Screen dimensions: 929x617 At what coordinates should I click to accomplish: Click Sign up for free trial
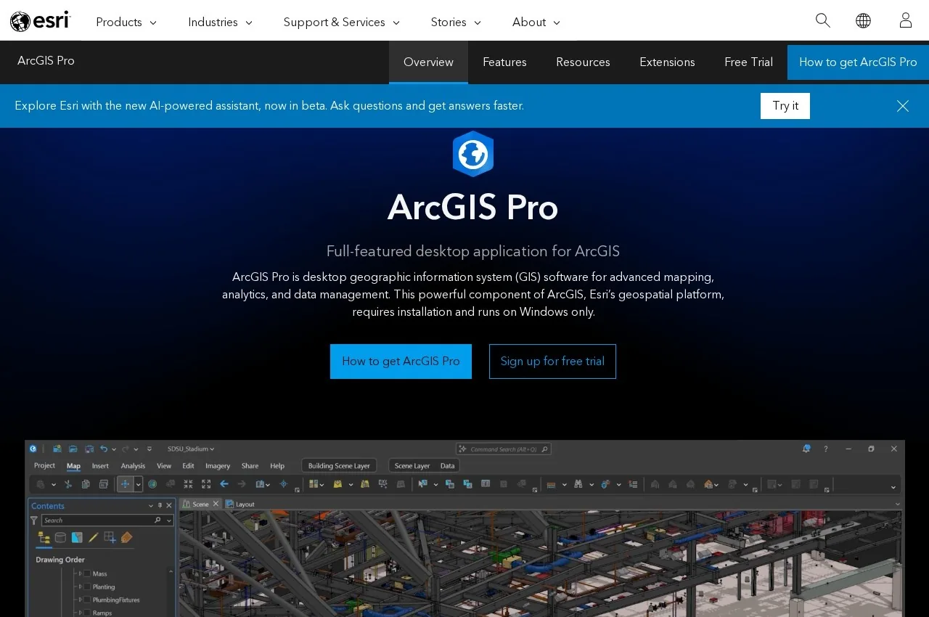552,361
